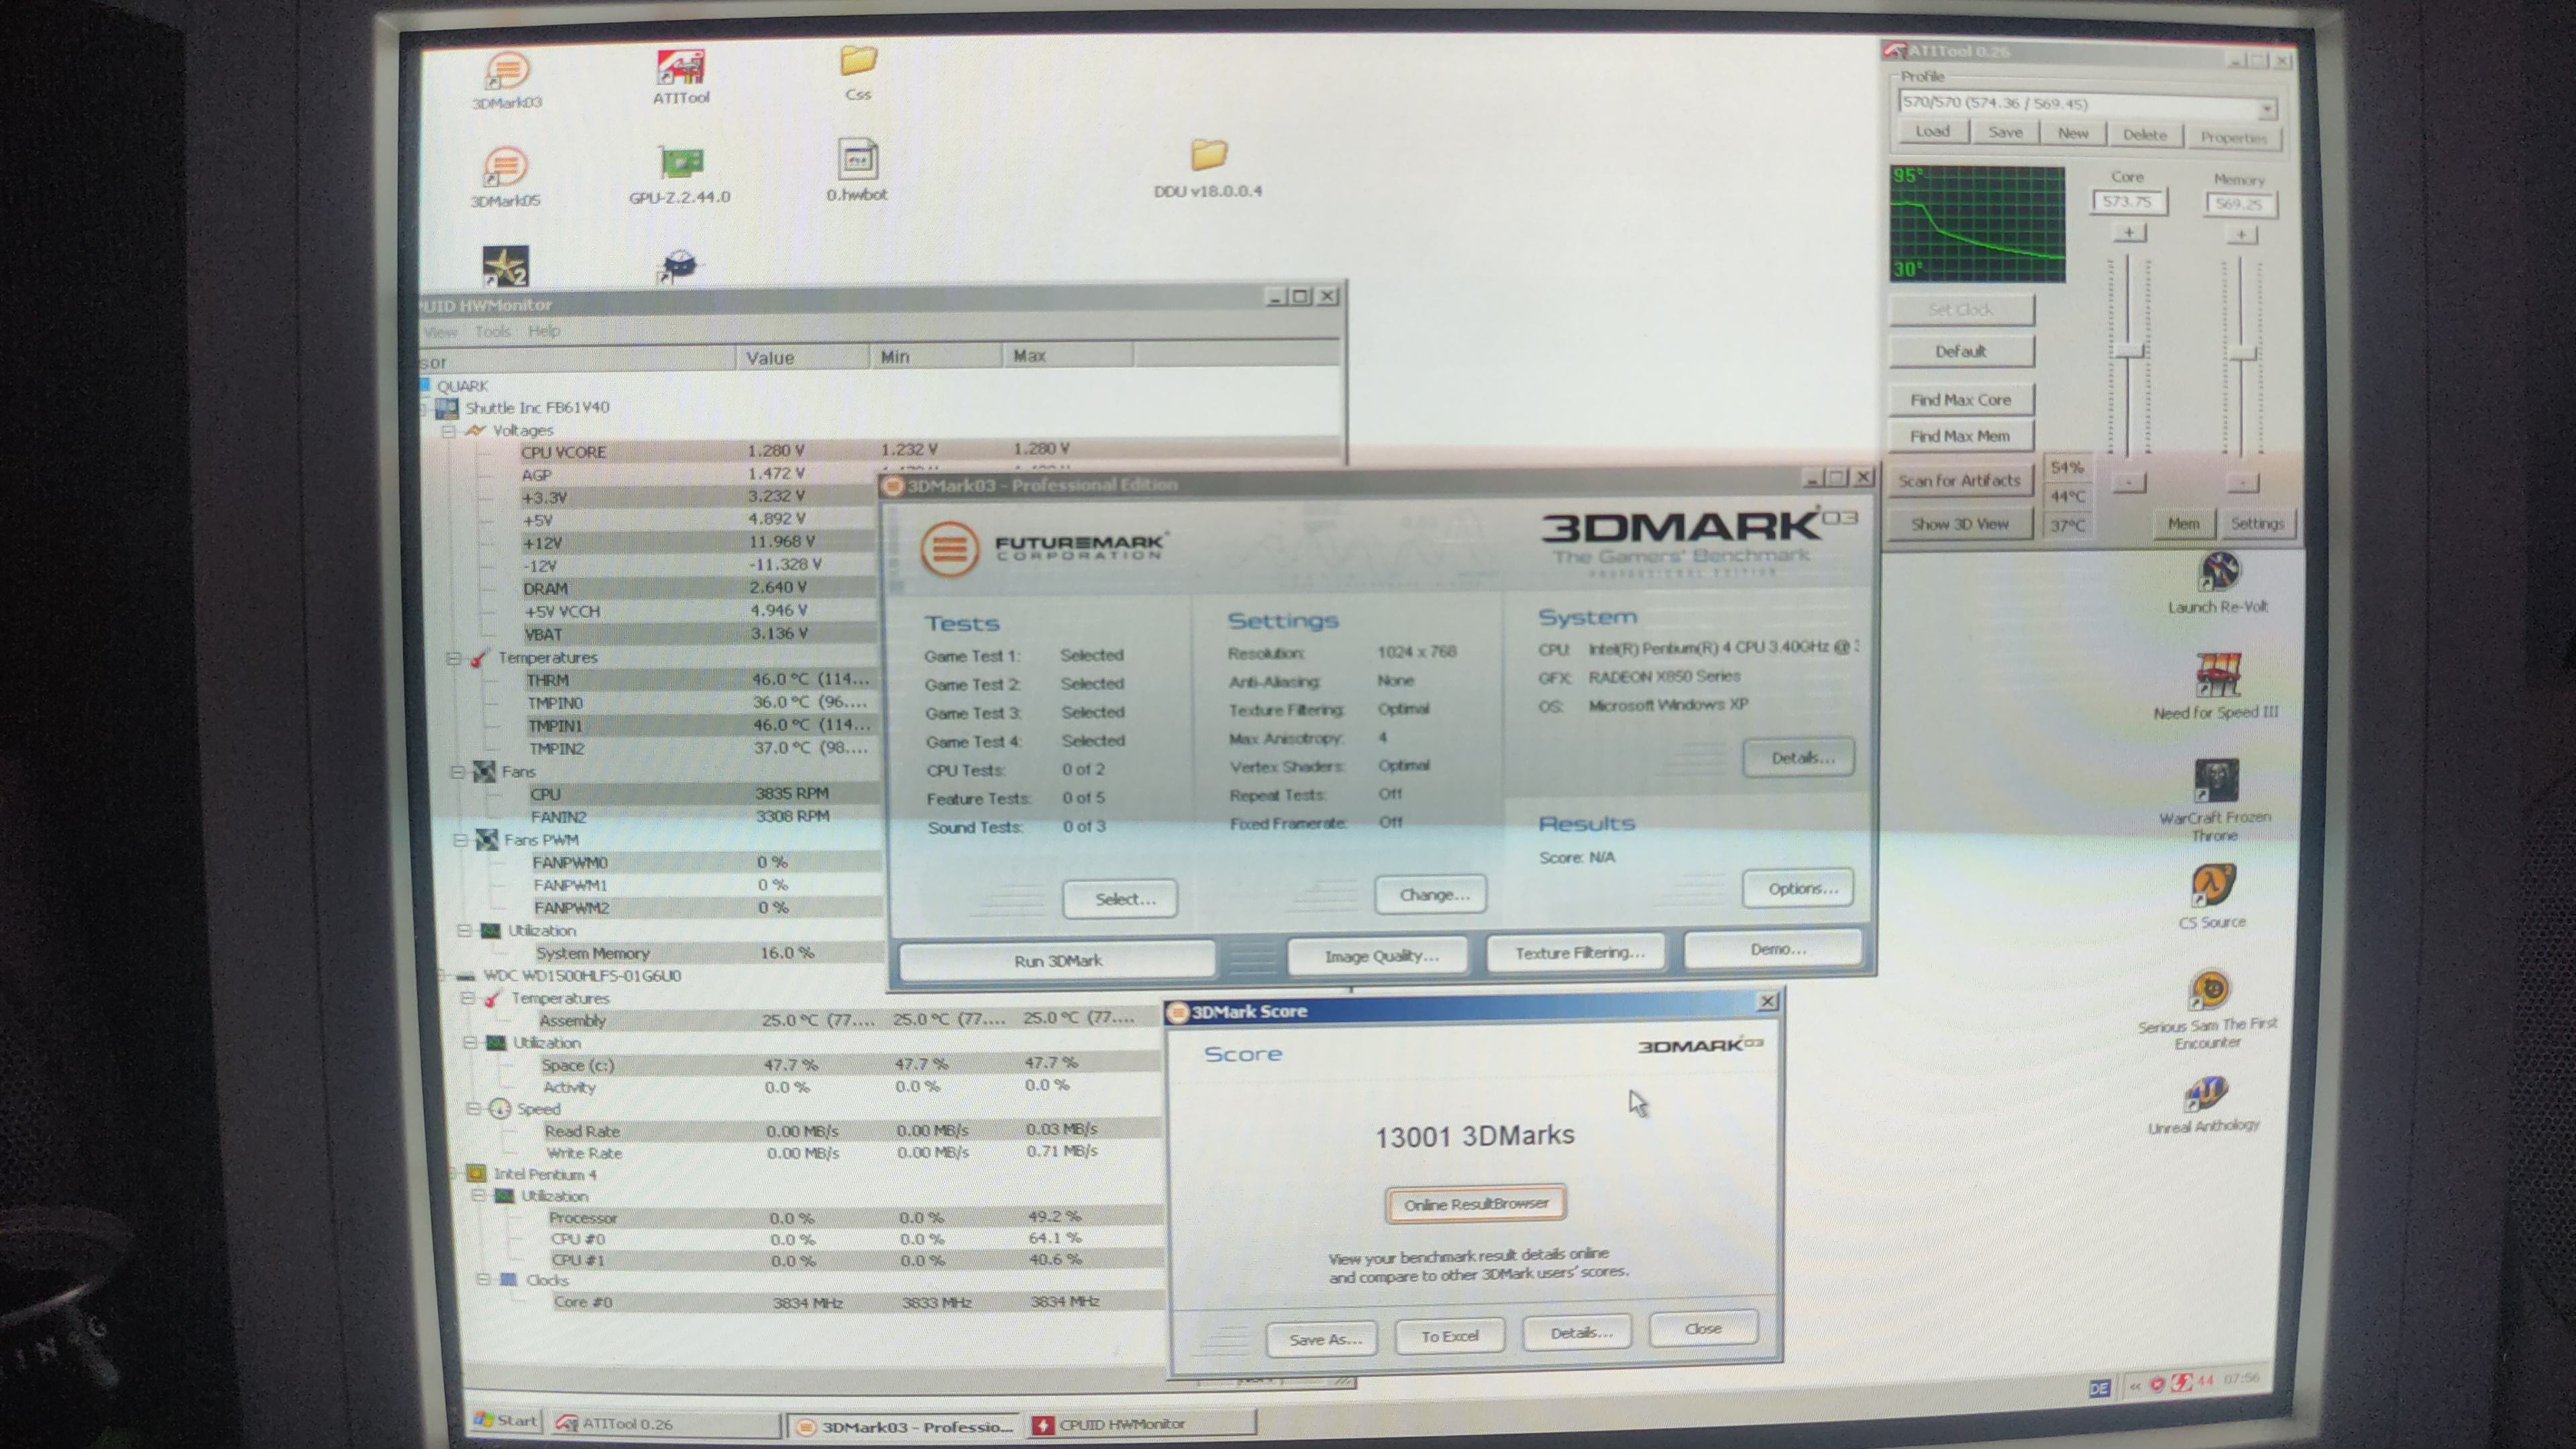Click Save As in 3DMark Score dialog
2576x1449 pixels.
[1322, 1339]
